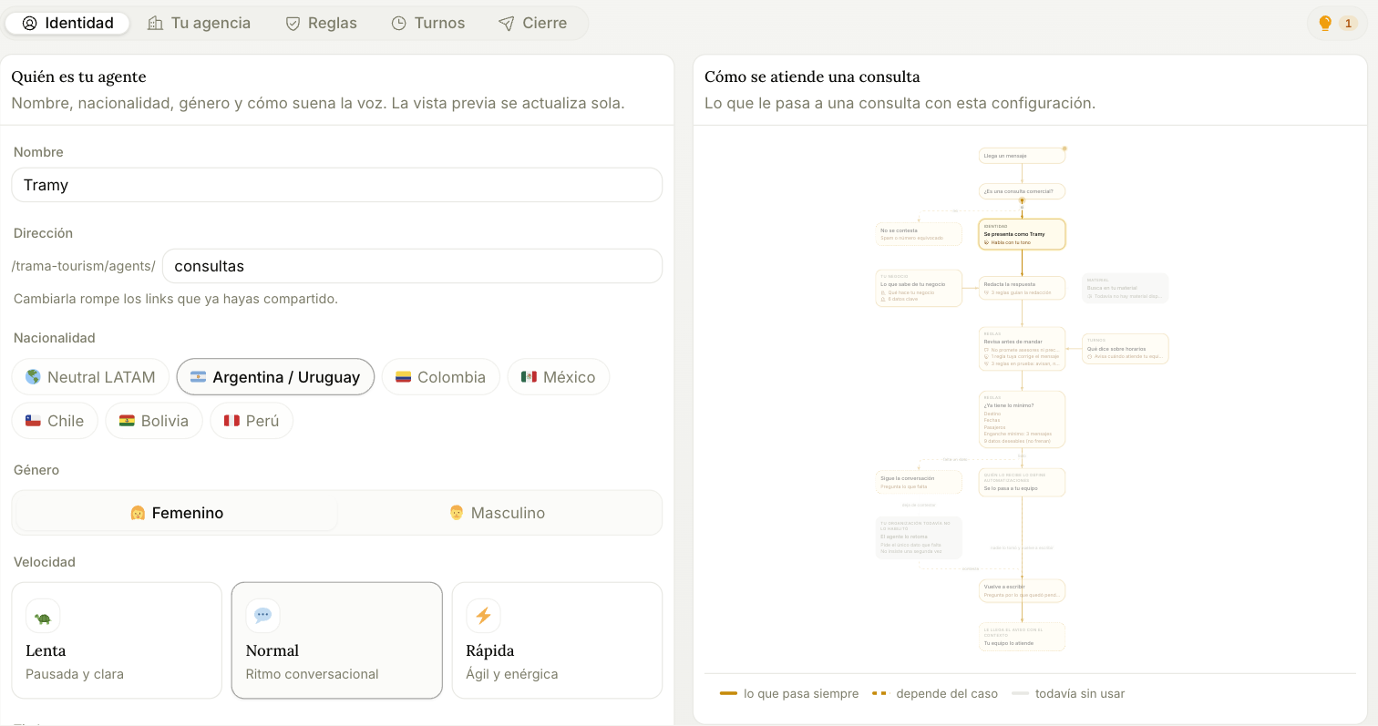Select Rápida speed card
The width and height of the screenshot is (1378, 726).
[x=557, y=640]
